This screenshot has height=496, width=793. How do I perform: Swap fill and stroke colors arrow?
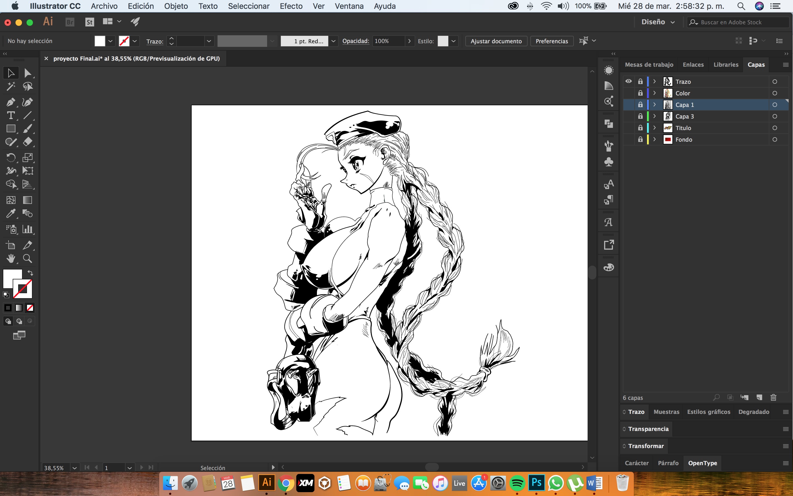30,273
